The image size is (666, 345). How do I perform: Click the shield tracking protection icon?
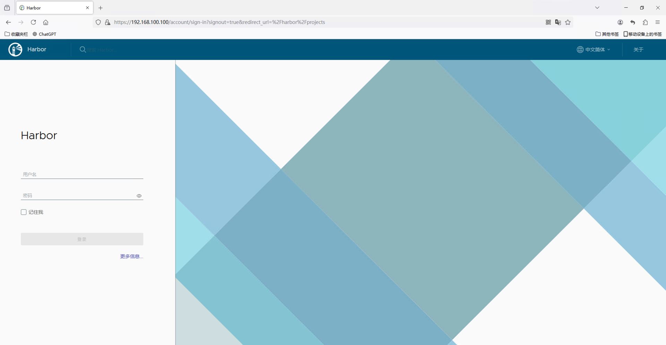click(98, 22)
